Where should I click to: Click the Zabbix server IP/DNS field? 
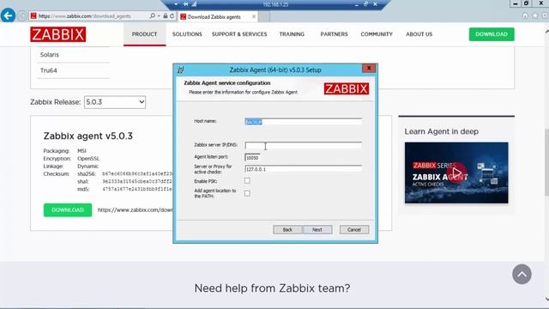pyautogui.click(x=303, y=145)
